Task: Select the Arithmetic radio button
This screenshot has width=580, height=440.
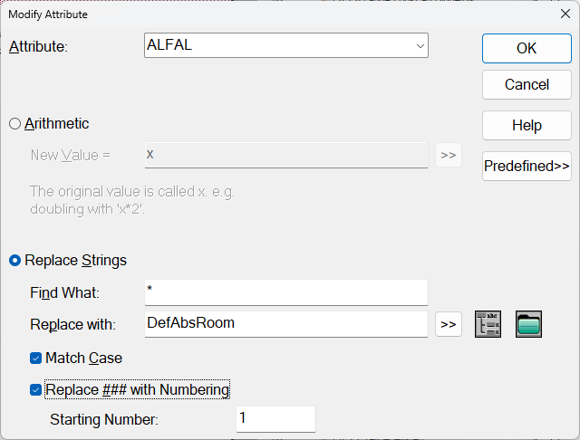Action: tap(14, 124)
